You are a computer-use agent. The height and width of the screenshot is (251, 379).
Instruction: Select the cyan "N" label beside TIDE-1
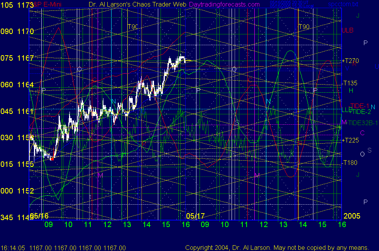(x=373, y=107)
